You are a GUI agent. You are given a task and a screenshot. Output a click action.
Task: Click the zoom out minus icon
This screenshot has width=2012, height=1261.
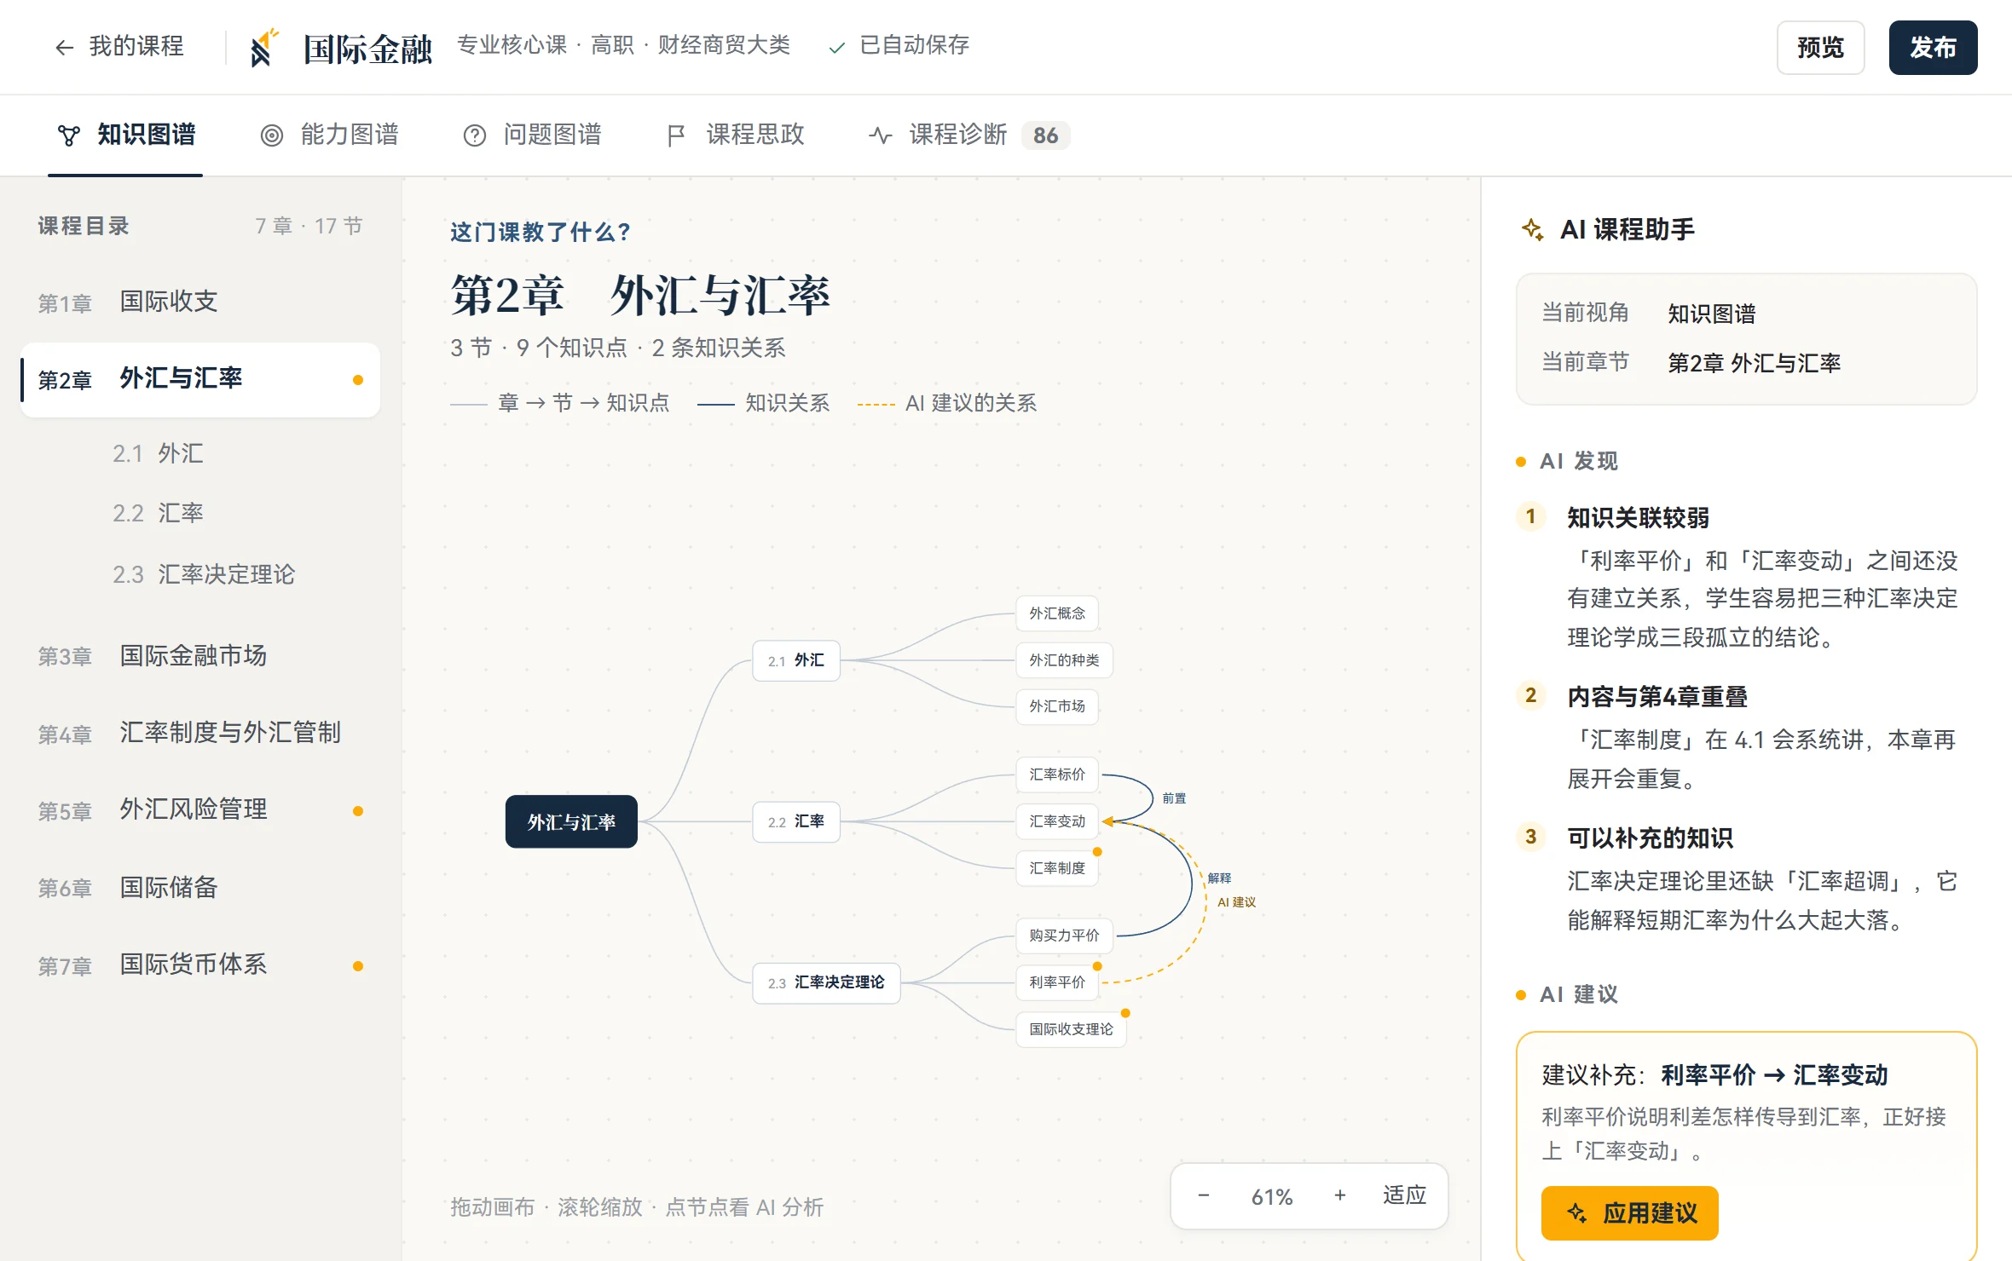[1203, 1195]
